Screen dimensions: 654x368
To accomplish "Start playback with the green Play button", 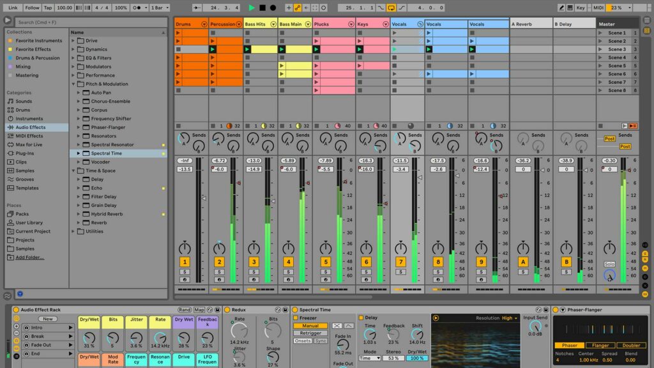I will pyautogui.click(x=252, y=8).
